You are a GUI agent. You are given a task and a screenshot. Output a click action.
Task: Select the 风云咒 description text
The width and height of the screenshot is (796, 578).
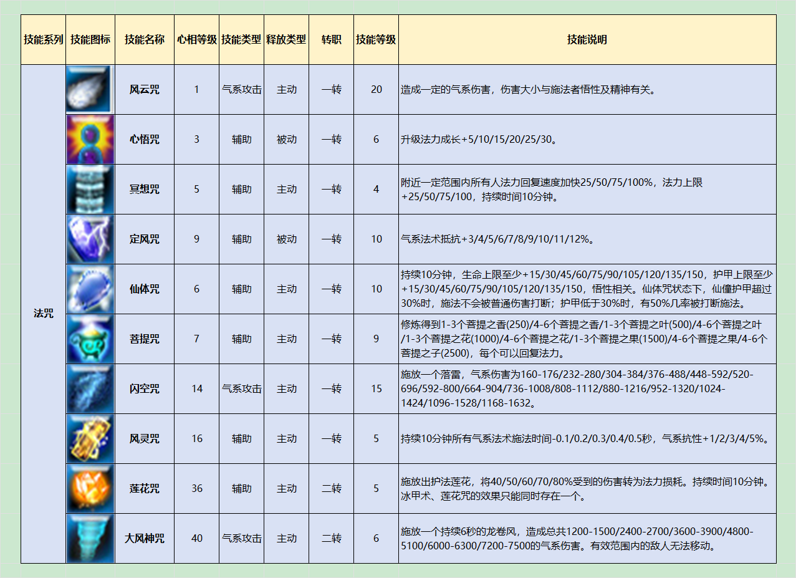(527, 90)
